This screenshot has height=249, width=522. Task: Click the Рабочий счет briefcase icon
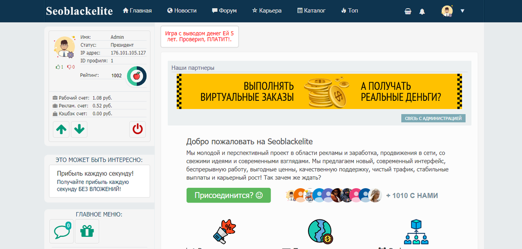pyautogui.click(x=55, y=98)
